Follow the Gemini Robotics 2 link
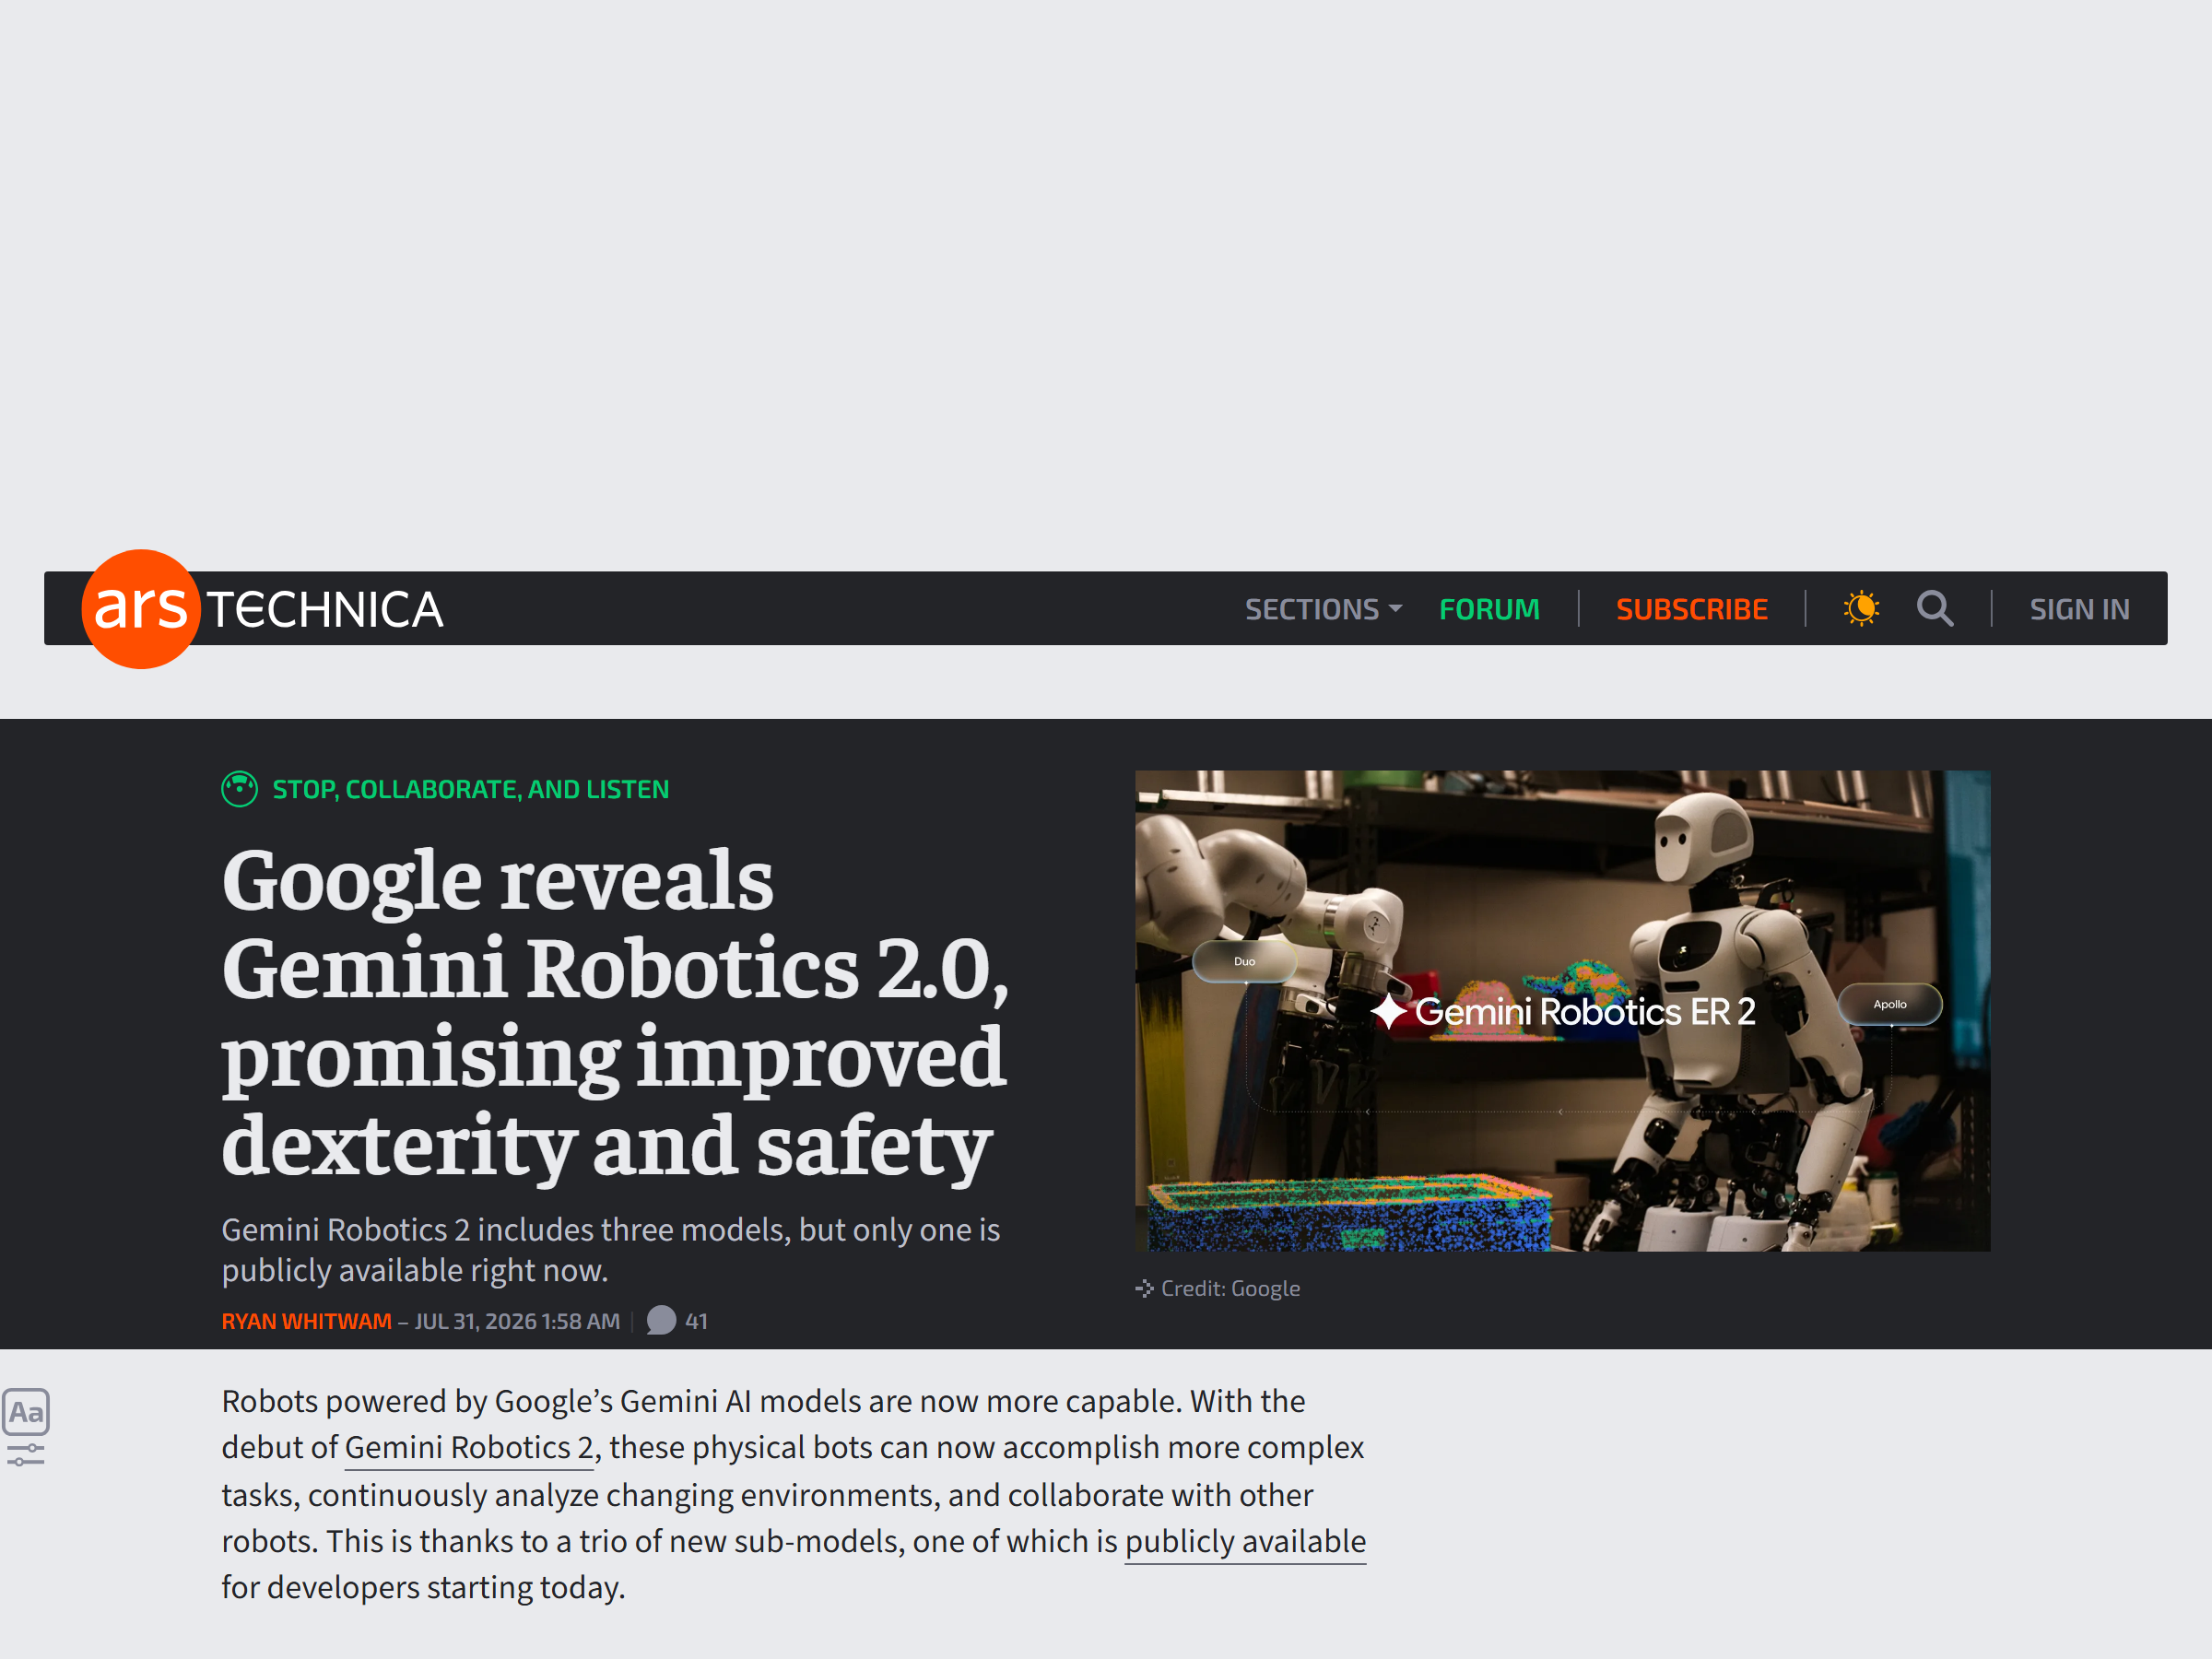The width and height of the screenshot is (2212, 1659). click(469, 1447)
